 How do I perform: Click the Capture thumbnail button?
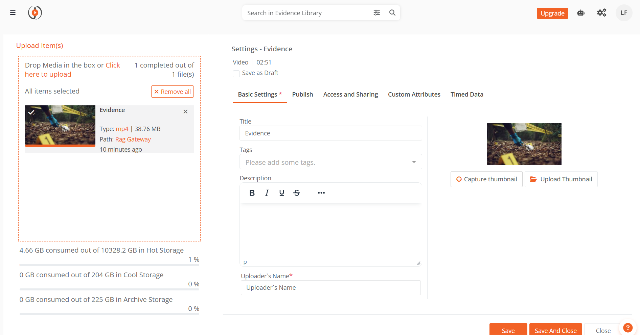[486, 179]
